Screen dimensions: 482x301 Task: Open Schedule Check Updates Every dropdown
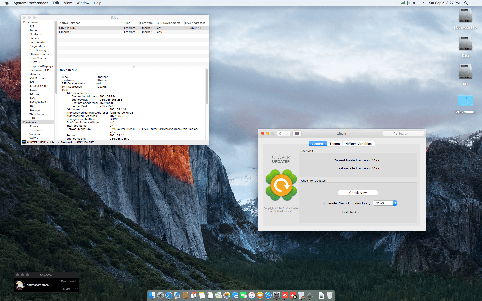point(385,203)
